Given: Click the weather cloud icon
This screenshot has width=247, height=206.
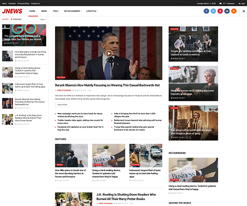Looking at the screenshot, I should point(221,4).
